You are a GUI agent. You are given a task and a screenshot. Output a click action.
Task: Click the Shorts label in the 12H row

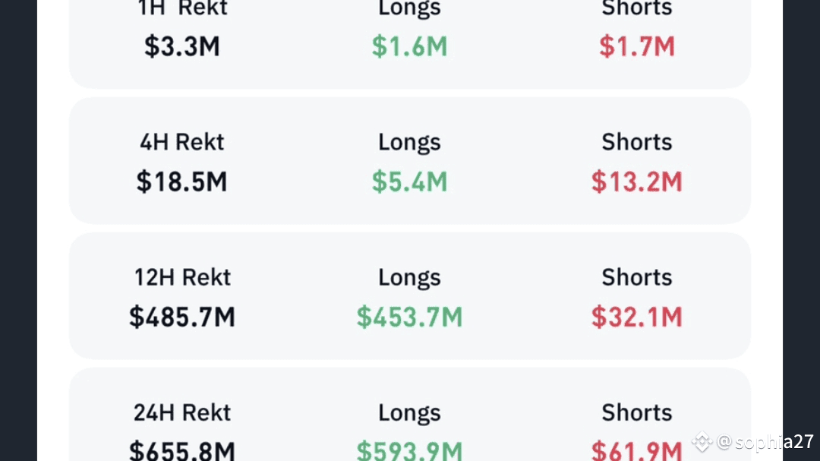click(637, 277)
